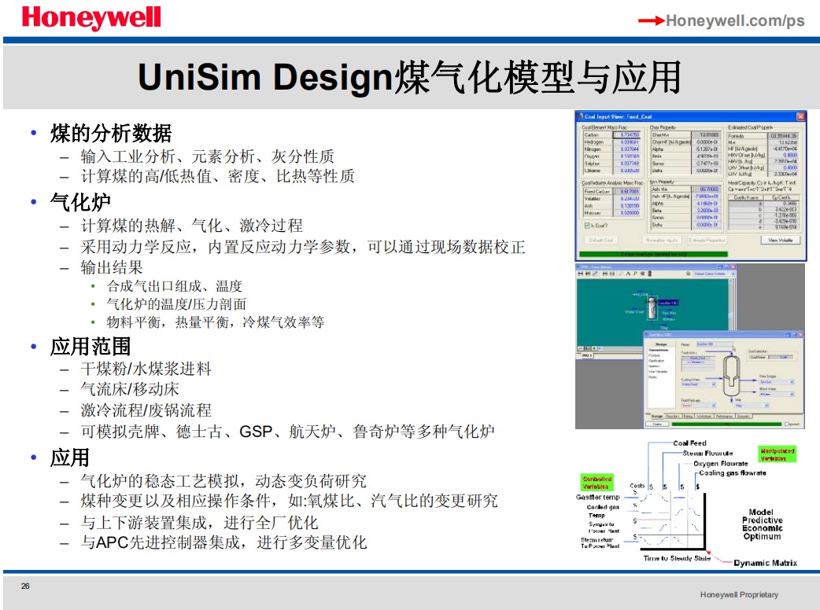Image resolution: width=820 pixels, height=610 pixels.
Task: Click the Default Coal button
Action: click(x=601, y=241)
